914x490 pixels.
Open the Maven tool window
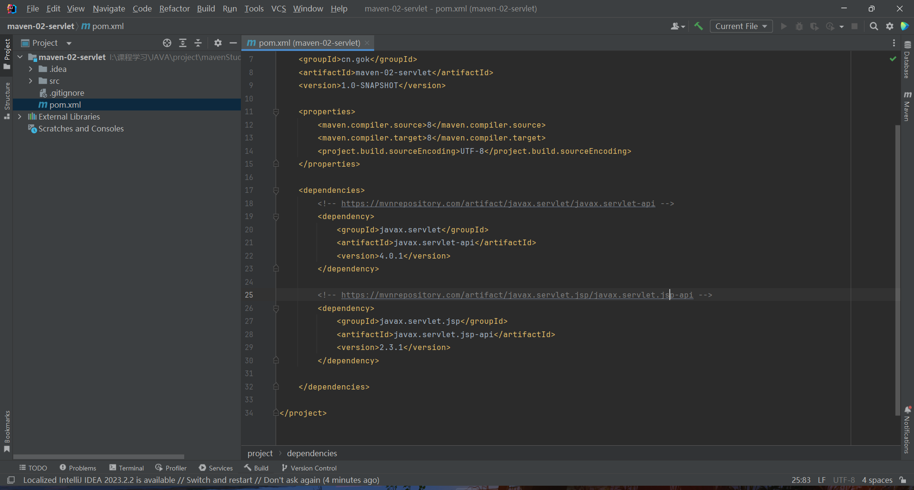pyautogui.click(x=907, y=106)
